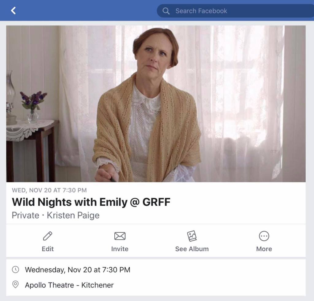This screenshot has height=301, width=314.
Task: Open the More ellipsis circle icon
Action: point(264,236)
